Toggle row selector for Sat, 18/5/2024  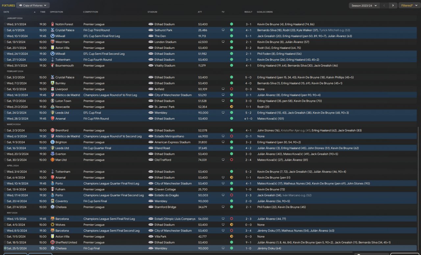click(5, 243)
